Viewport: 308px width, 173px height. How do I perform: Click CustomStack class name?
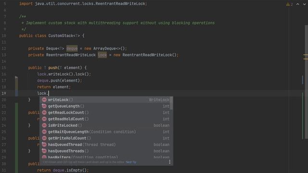(x=61, y=36)
